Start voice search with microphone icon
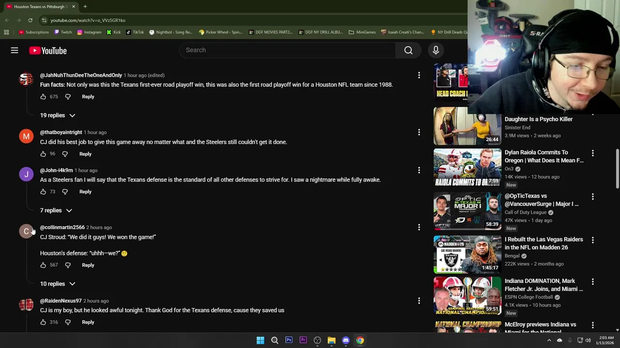Image resolution: width=620 pixels, height=348 pixels. pos(435,50)
